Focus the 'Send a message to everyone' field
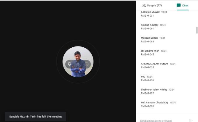Image resolution: width=198 pixels, height=122 pixels. pos(162,120)
